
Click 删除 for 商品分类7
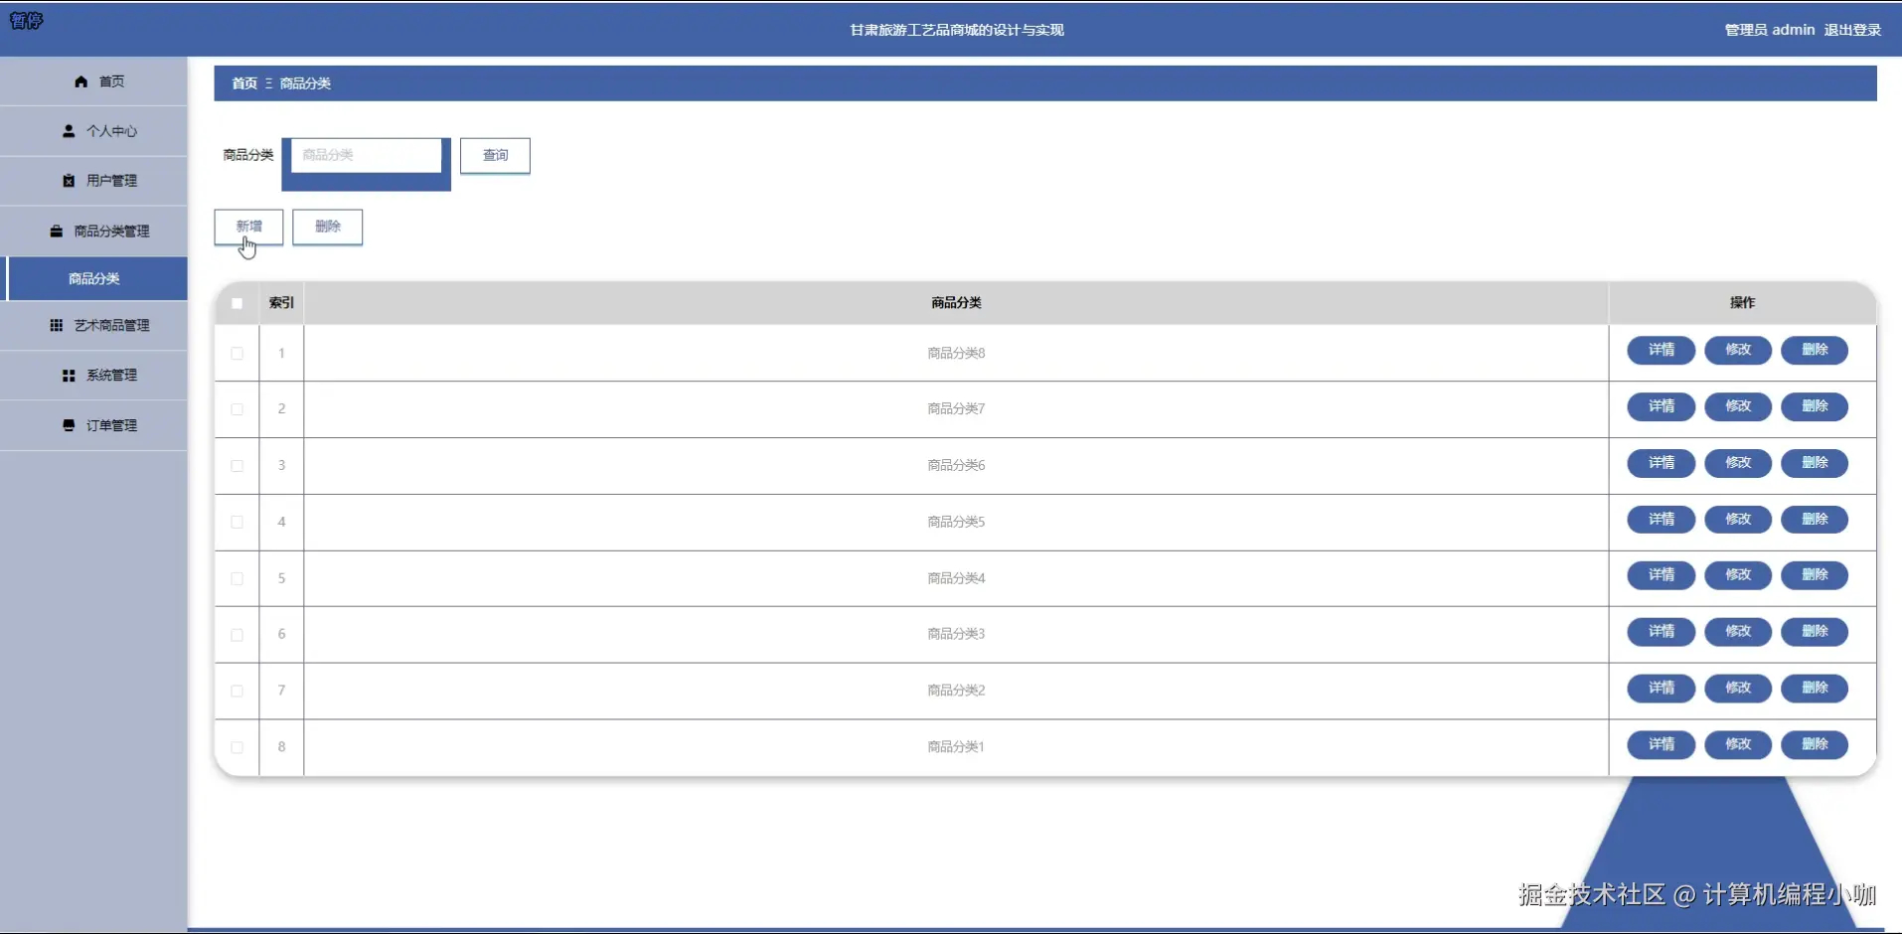click(1815, 406)
